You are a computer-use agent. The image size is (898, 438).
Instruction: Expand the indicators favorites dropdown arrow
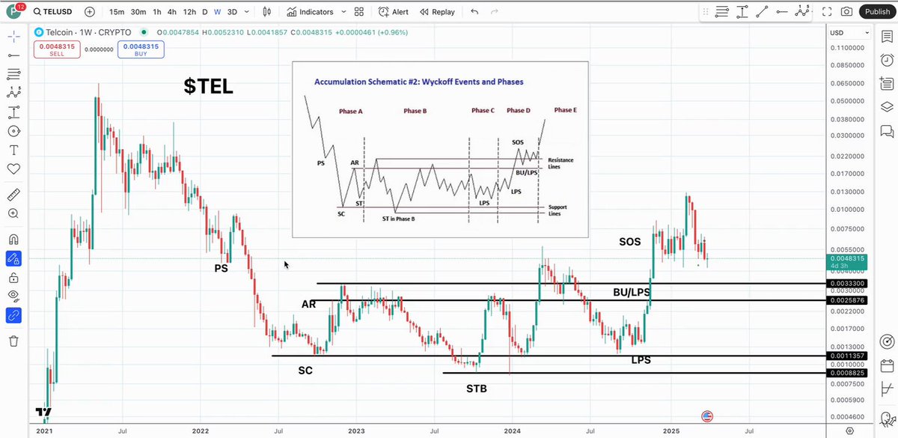point(343,12)
